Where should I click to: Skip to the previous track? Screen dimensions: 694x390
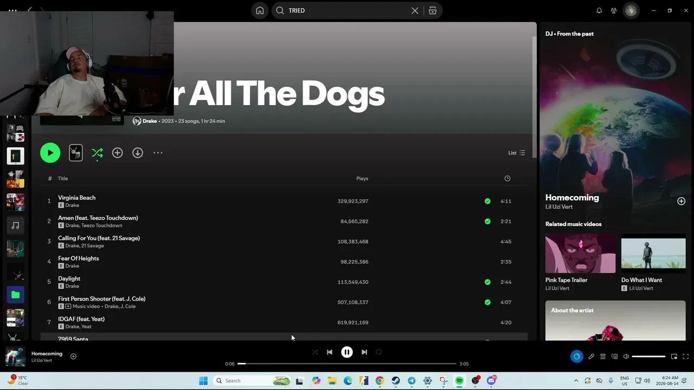329,352
